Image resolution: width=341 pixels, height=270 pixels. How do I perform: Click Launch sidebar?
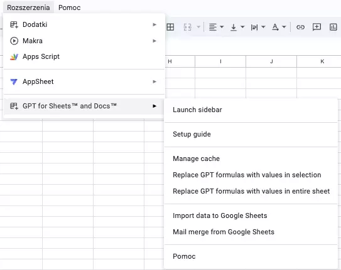[251, 110]
